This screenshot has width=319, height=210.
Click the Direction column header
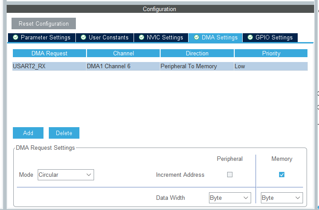click(x=197, y=53)
